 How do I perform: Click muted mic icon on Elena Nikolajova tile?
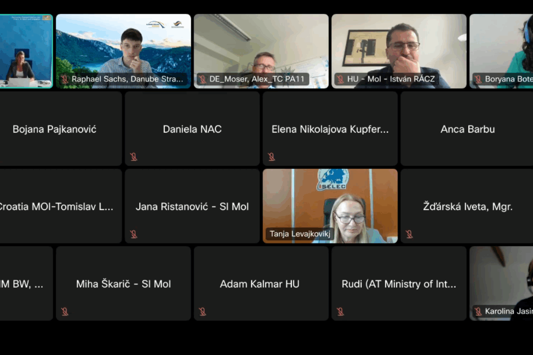pos(271,157)
